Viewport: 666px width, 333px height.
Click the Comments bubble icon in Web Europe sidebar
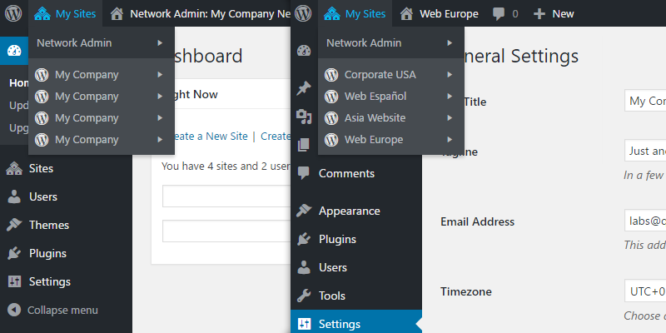coord(304,173)
